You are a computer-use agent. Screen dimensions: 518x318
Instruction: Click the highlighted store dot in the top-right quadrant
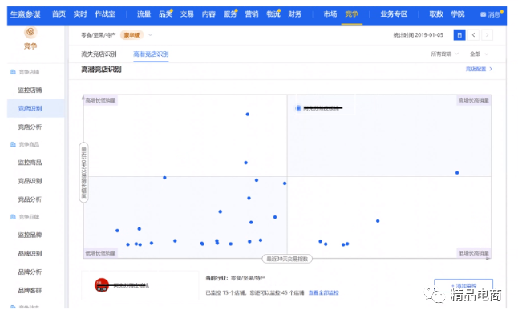[x=298, y=108]
